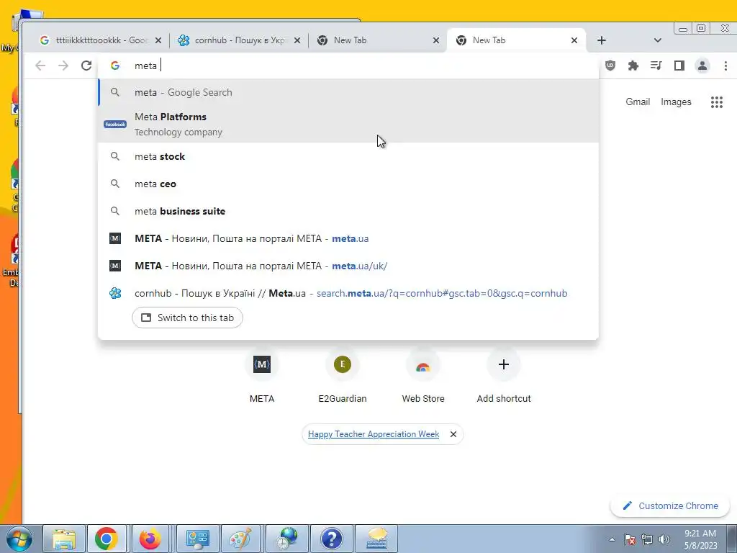
Task: Open the Images link
Action: pos(676,102)
